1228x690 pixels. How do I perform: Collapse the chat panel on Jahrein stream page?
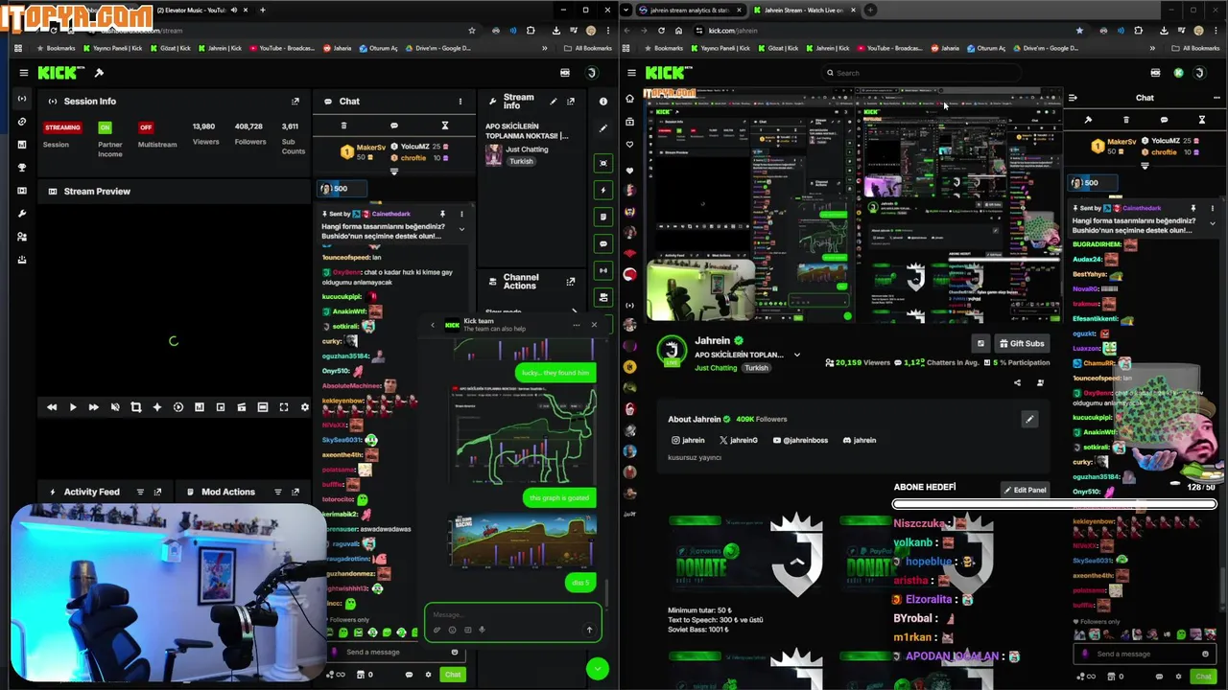[x=1073, y=98]
